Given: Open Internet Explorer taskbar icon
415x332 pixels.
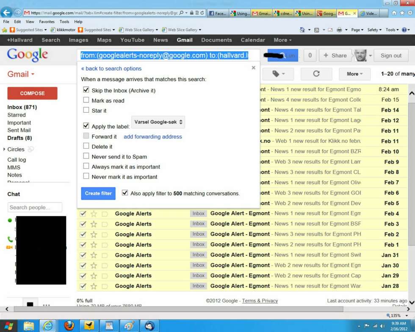Looking at the screenshot, I should tap(48, 326).
